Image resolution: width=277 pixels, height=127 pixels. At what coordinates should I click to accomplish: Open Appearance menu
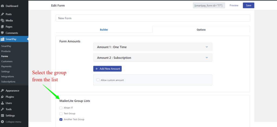[12, 90]
